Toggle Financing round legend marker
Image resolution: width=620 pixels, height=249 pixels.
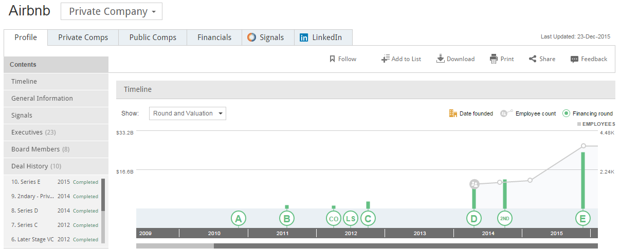pyautogui.click(x=566, y=113)
